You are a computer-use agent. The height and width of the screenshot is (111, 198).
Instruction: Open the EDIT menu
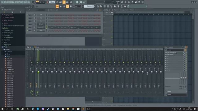pos(5,2)
